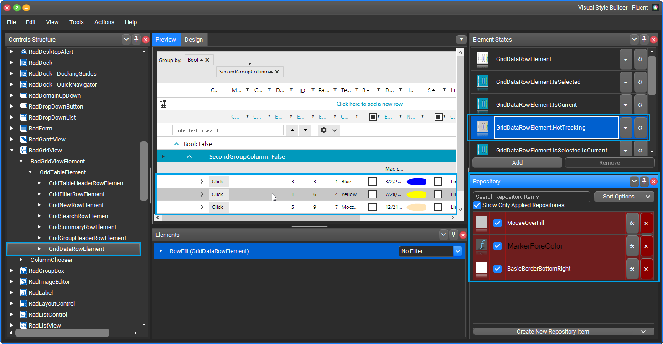
Task: Go to previous search result arrow
Action: point(292,130)
